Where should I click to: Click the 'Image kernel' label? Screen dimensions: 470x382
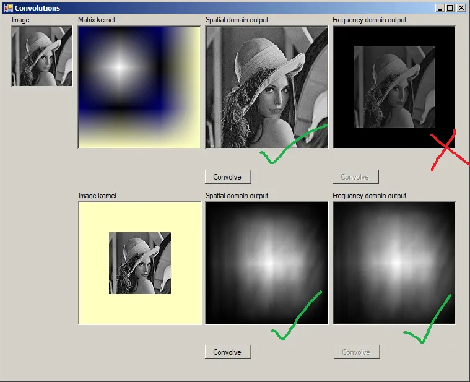click(97, 196)
